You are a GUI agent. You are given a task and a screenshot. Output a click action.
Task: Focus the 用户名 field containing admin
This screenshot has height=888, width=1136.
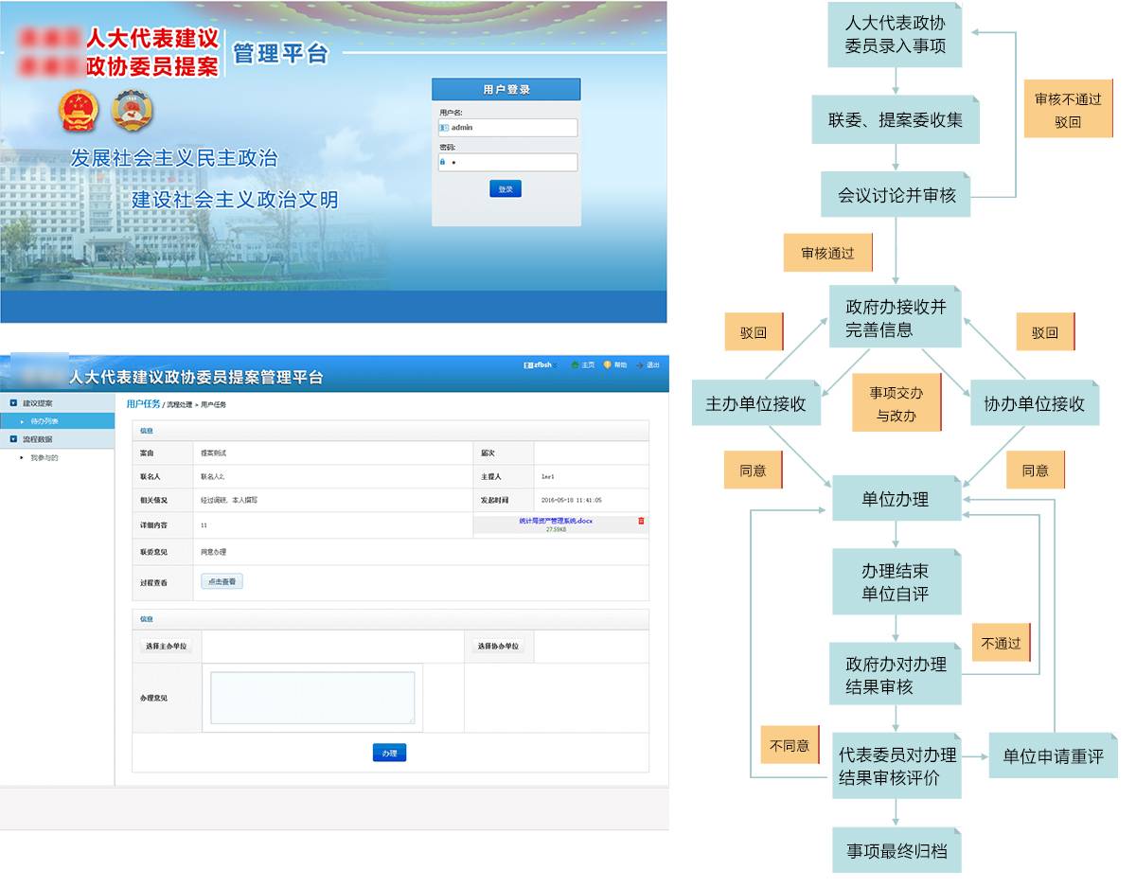511,127
